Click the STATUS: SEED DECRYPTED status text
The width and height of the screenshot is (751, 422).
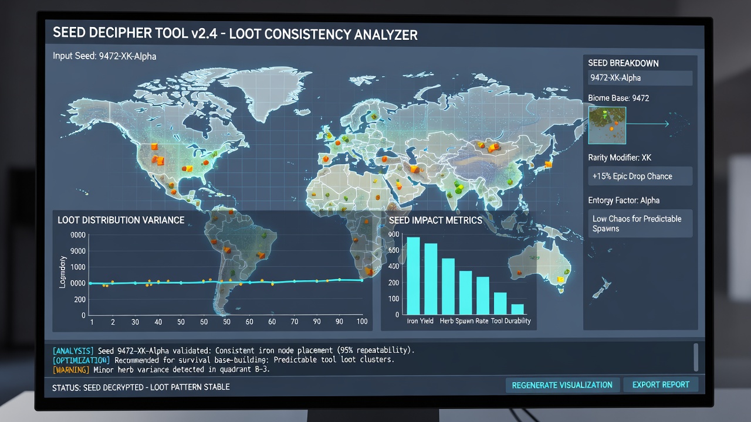141,387
